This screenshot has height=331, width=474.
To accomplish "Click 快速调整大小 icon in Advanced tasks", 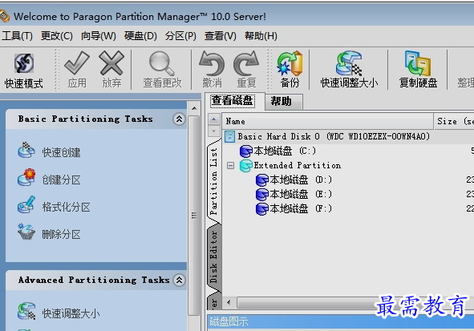I will [x=26, y=311].
